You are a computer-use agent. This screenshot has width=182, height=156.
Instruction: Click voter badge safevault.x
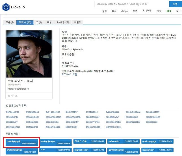123,141
